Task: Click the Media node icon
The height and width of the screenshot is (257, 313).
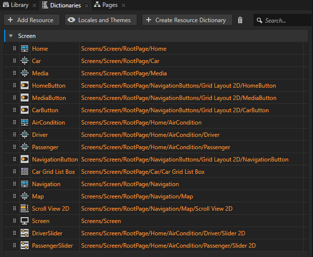Action: [25, 73]
